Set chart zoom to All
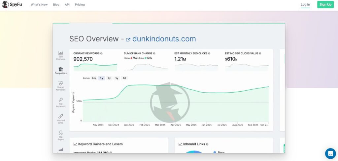The height and width of the screenshot is (161, 338). (124, 78)
